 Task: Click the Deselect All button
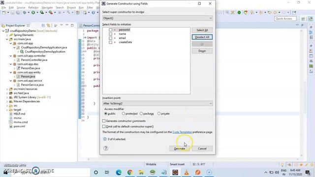pyautogui.click(x=202, y=37)
